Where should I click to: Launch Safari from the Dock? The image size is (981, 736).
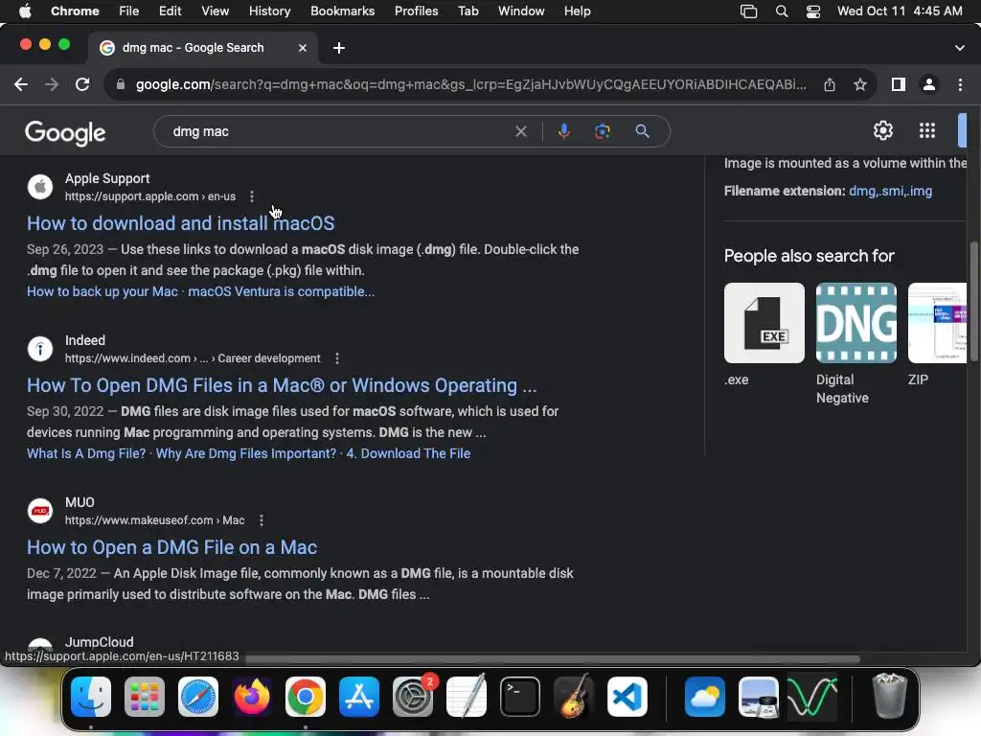coord(198,697)
